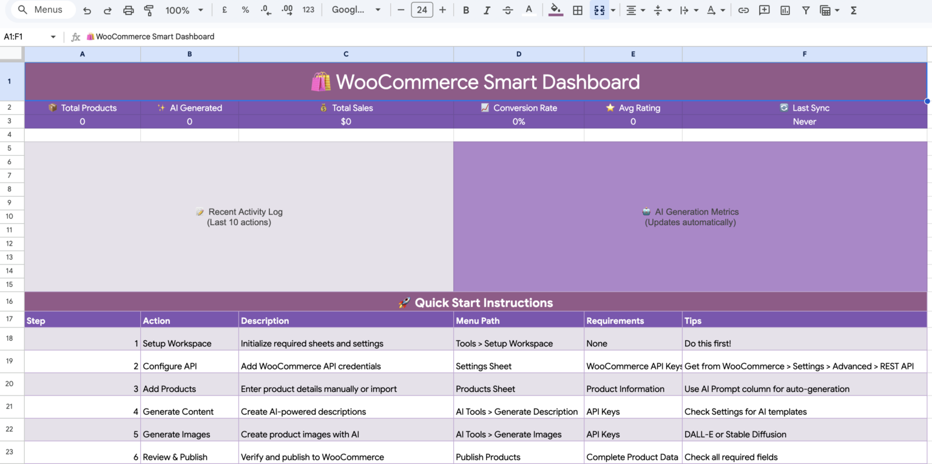Click the Setup Workspace action cell

coord(189,339)
